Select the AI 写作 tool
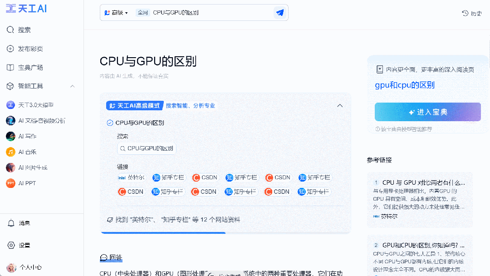This screenshot has width=490, height=276. tap(27, 136)
